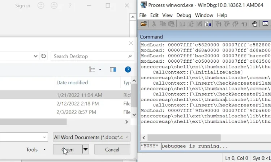Click the file list horizontal scrollbar thumb
Image resolution: width=271 pixels, height=162 pixels.
click(x=33, y=122)
